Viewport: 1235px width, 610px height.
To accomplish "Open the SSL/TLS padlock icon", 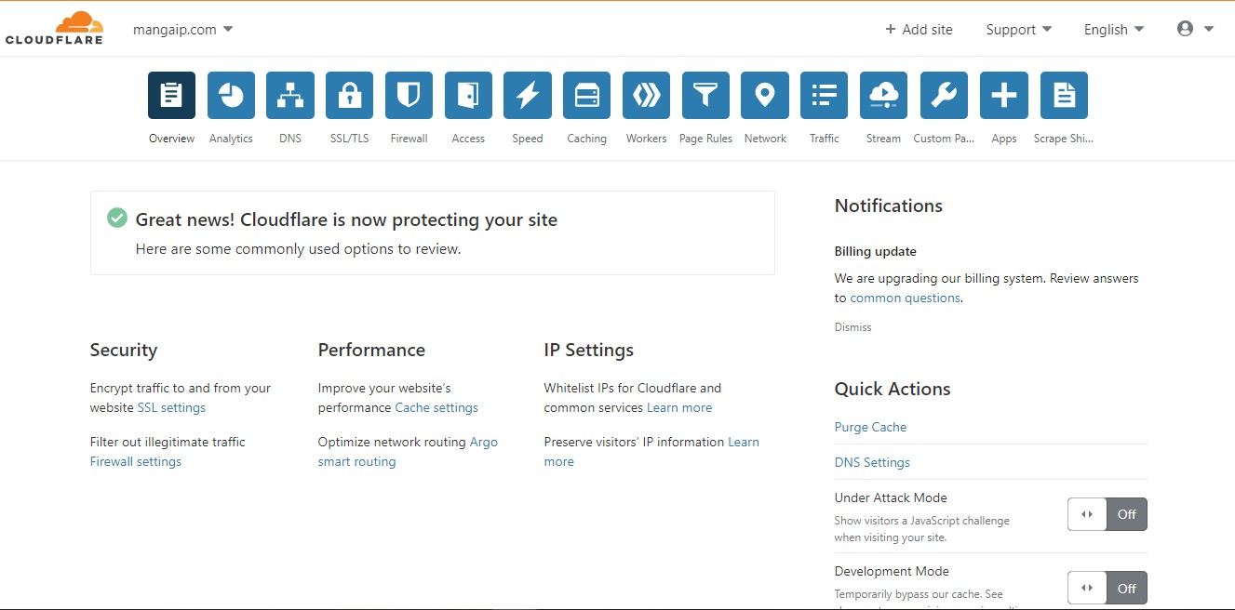I will coord(350,95).
